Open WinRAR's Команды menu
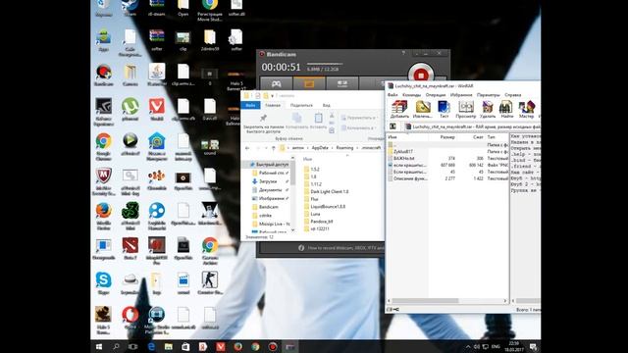Viewport: 628px width, 353px height. (412, 95)
